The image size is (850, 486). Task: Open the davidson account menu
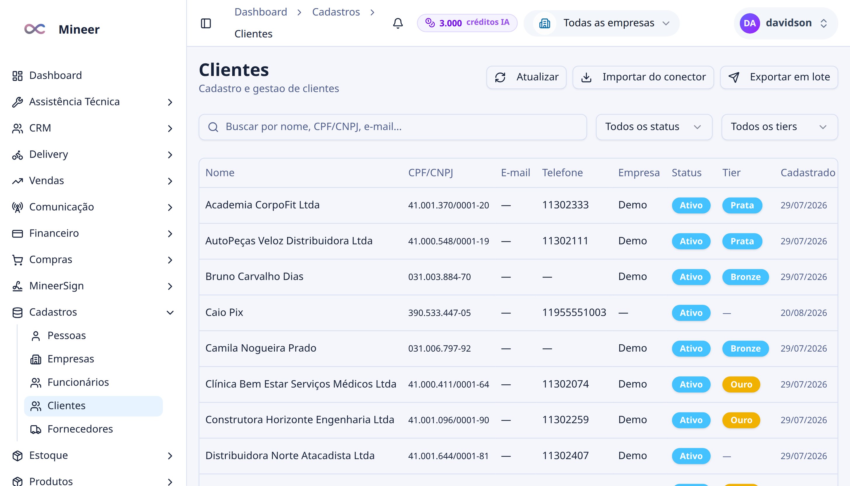[x=785, y=23]
